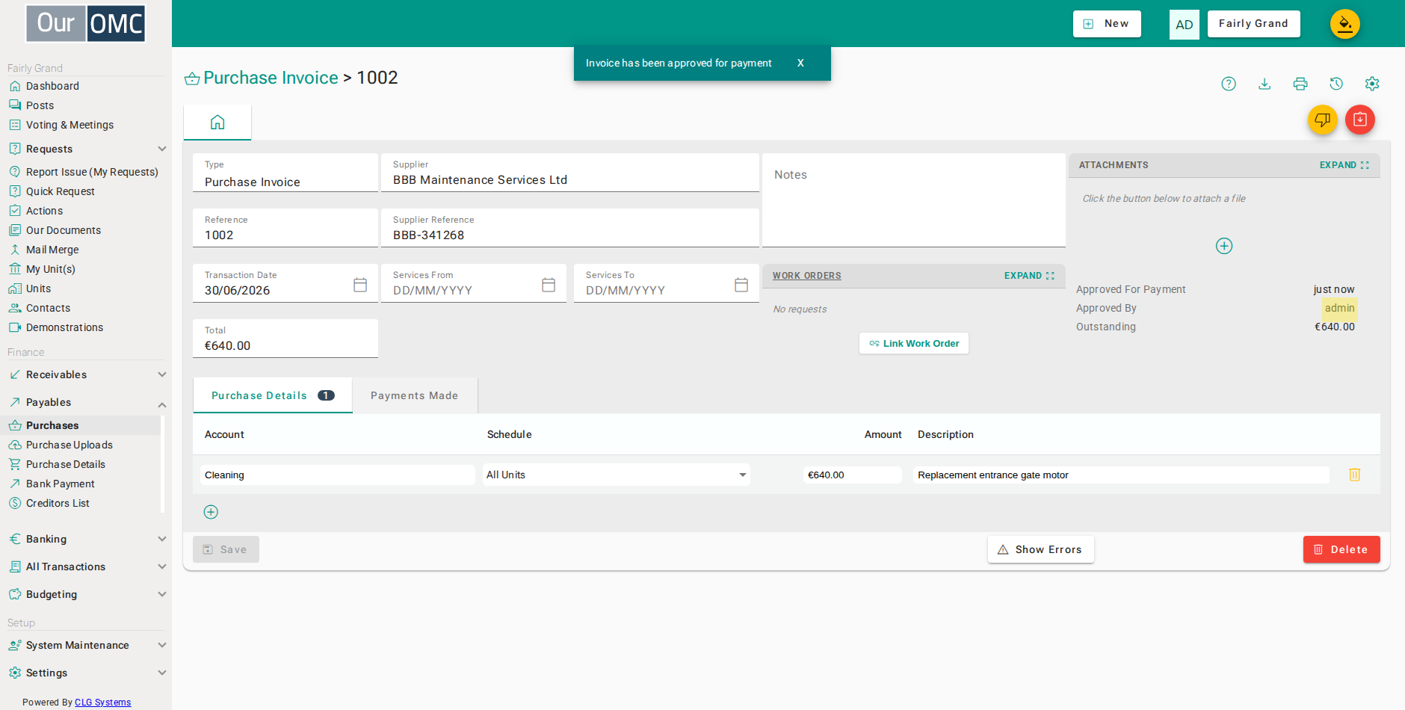Open the Transaction Date calendar picker
The height and width of the screenshot is (710, 1405).
pos(360,285)
